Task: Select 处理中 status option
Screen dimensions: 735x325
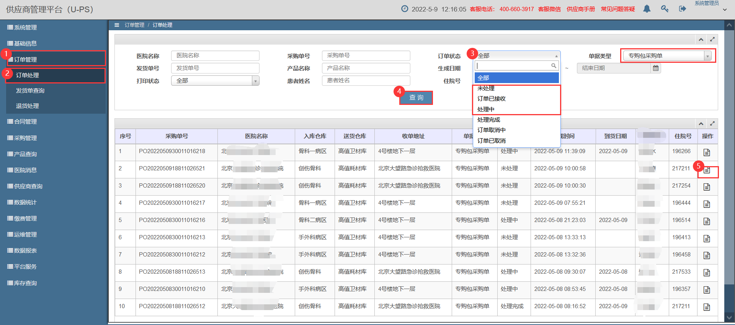Action: (517, 109)
